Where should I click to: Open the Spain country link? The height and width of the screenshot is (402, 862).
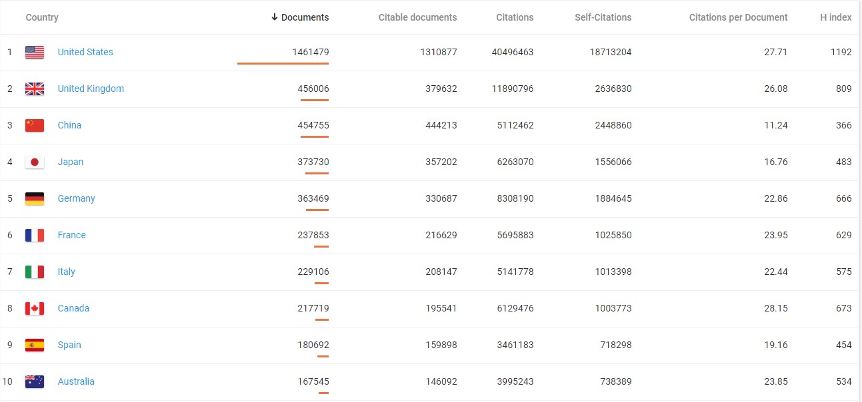pyautogui.click(x=69, y=345)
